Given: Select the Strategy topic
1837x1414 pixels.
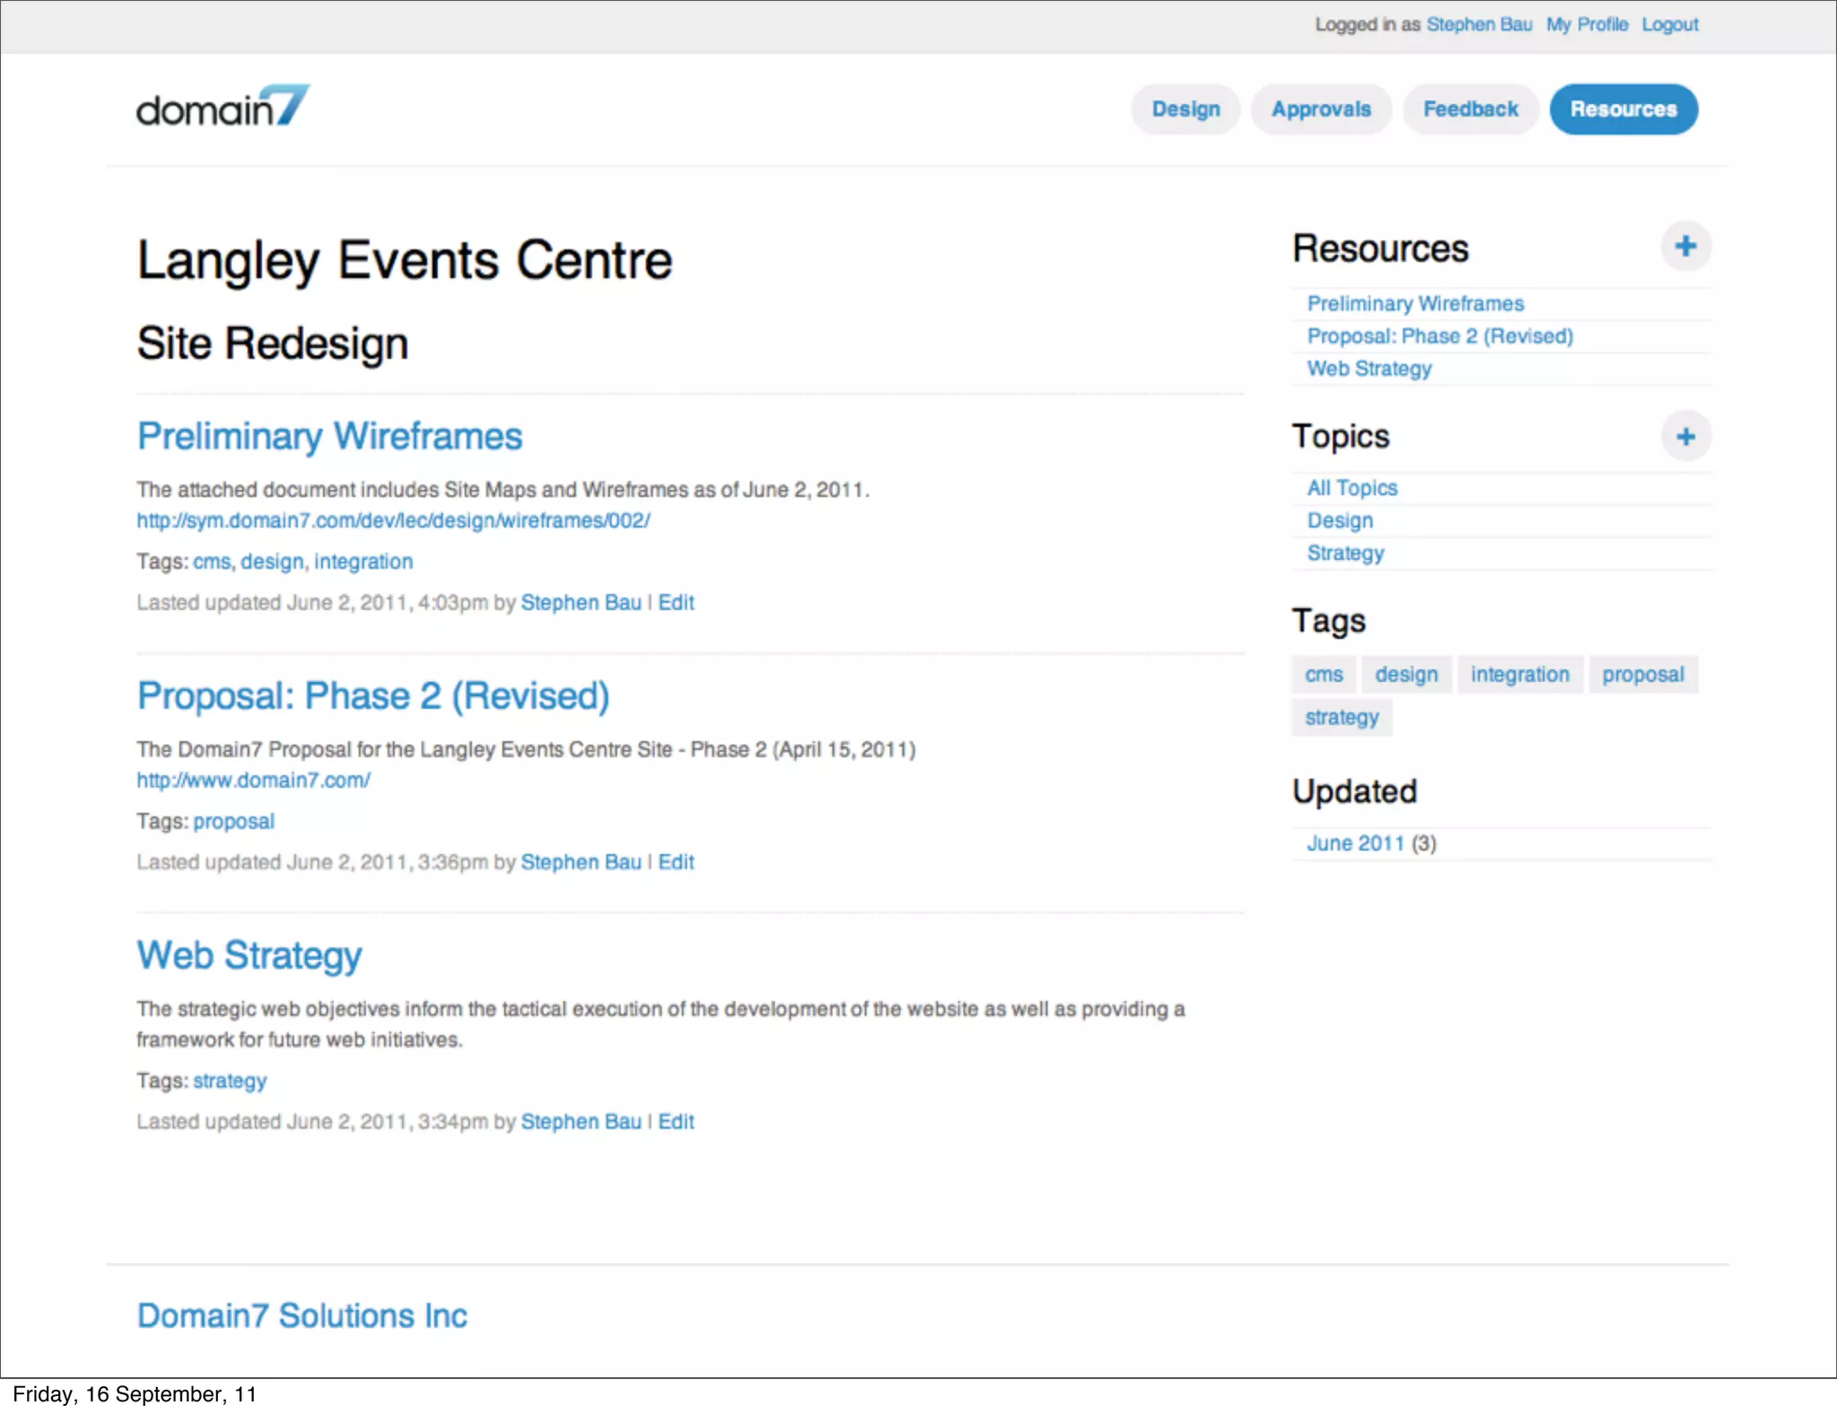Looking at the screenshot, I should tap(1345, 554).
